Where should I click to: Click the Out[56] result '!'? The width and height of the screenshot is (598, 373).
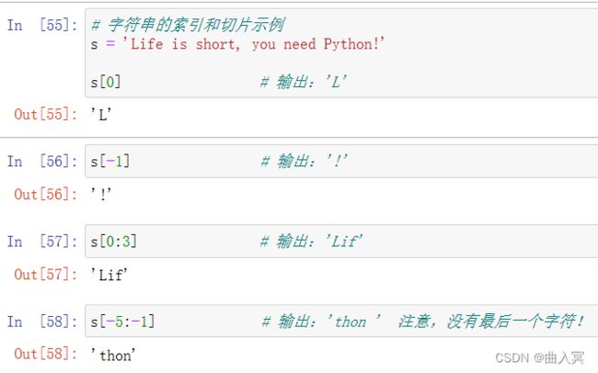tap(101, 195)
